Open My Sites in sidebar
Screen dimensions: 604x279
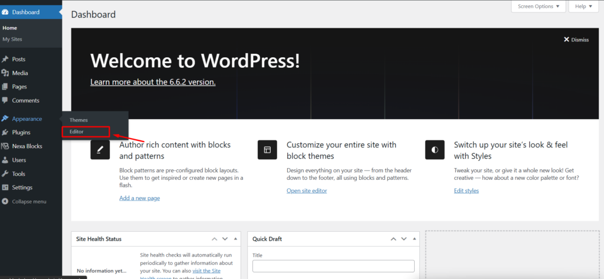tap(12, 40)
